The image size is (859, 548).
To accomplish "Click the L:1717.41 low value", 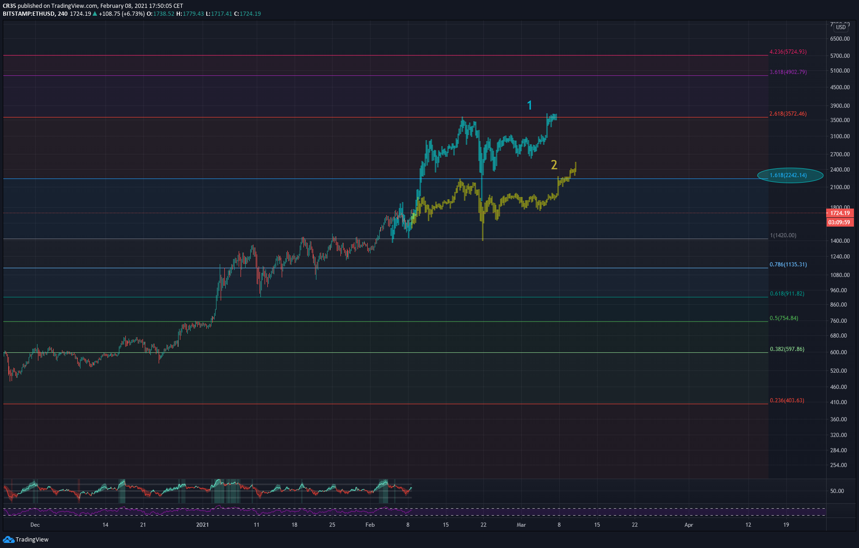I will click(219, 14).
